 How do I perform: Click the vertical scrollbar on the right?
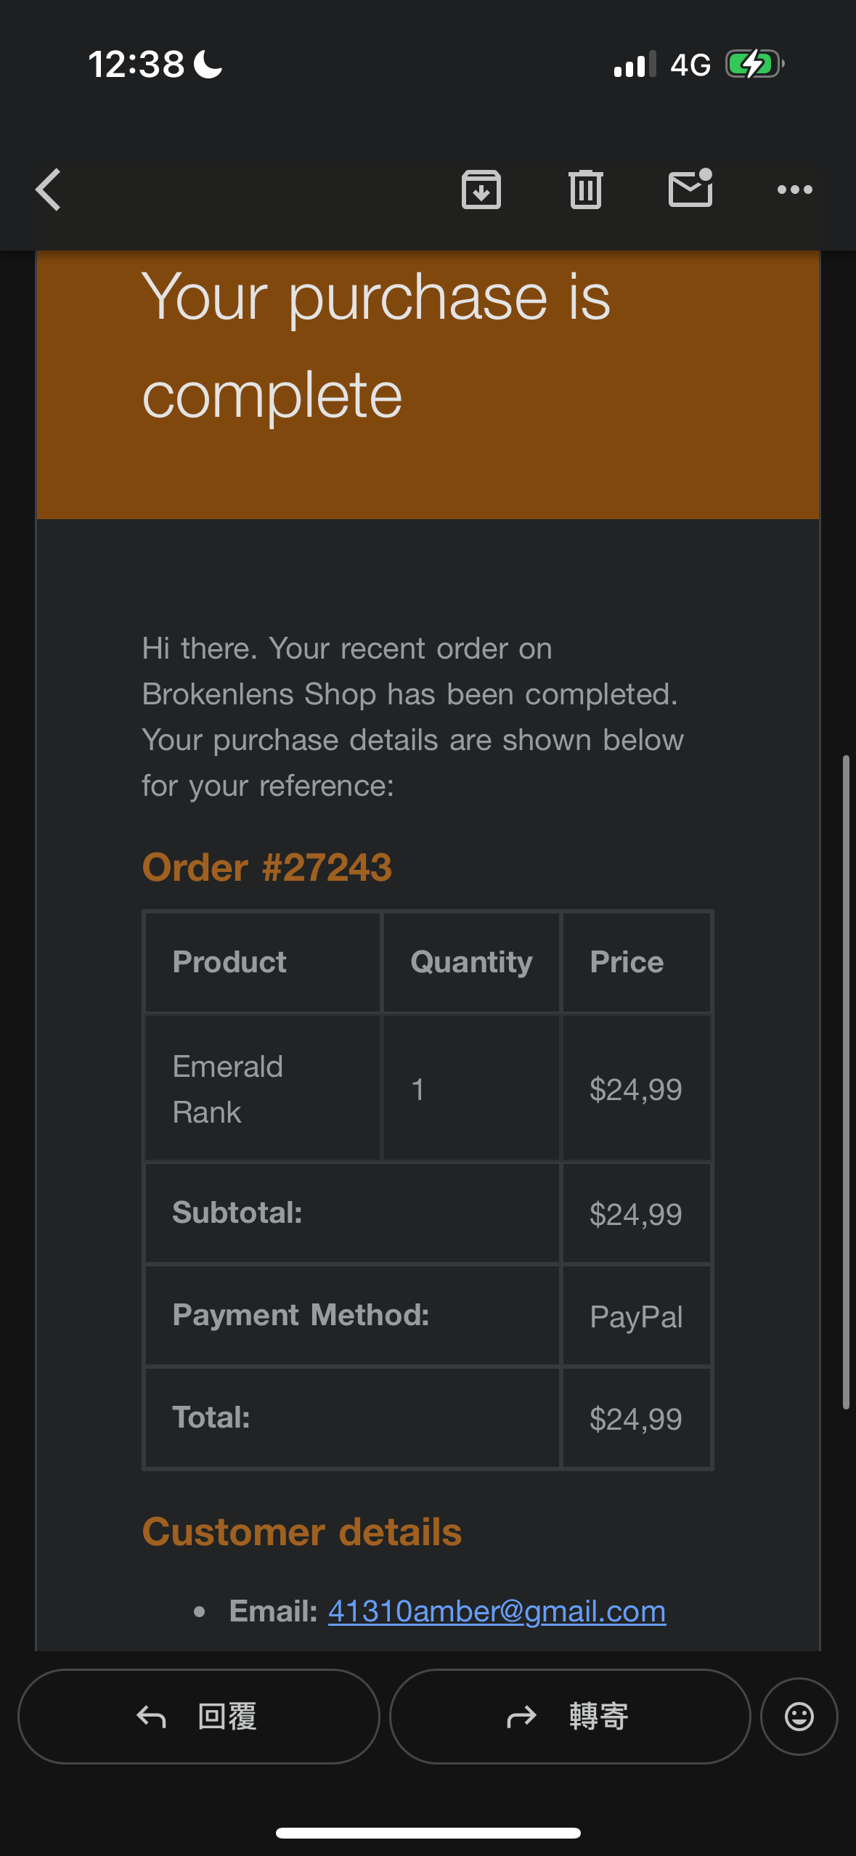[846, 1082]
